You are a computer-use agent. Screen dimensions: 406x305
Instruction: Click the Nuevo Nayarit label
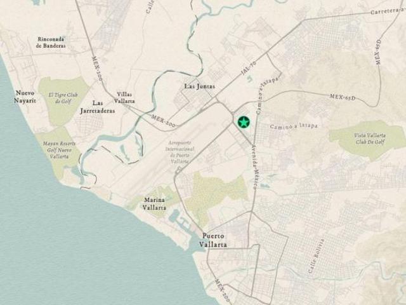click(25, 97)
